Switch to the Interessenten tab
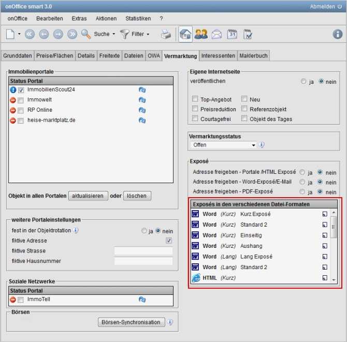This screenshot has height=342, width=347. pyautogui.click(x=218, y=56)
